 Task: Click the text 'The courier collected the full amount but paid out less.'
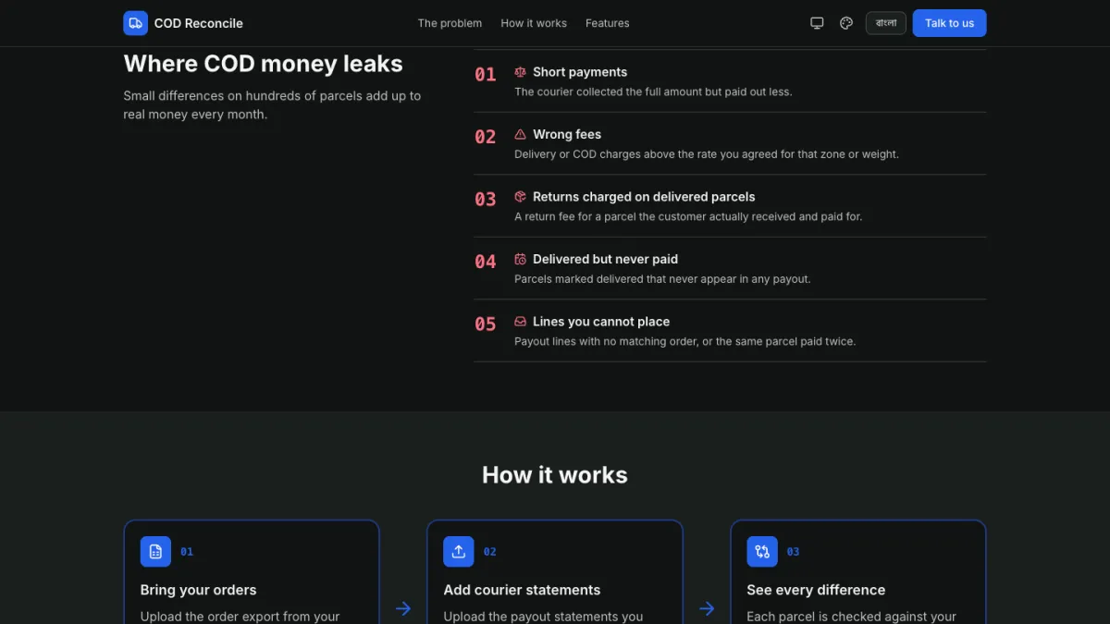653,92
